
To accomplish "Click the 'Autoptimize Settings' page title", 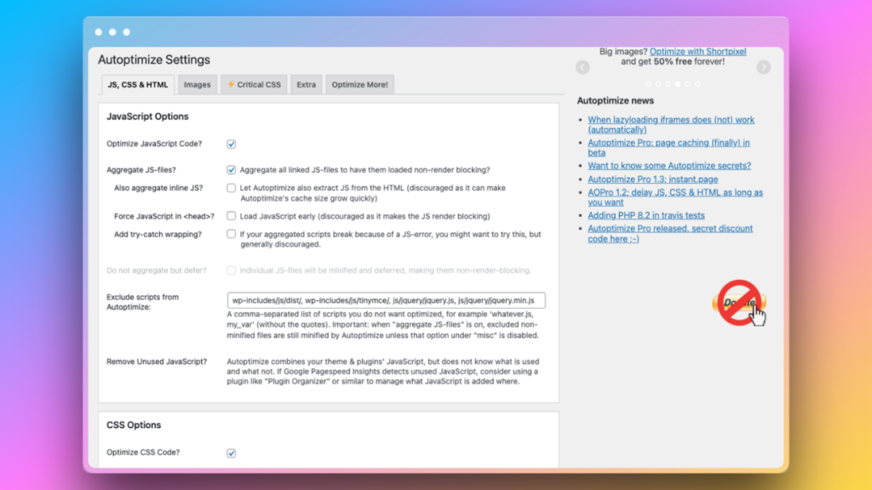I will click(x=154, y=60).
